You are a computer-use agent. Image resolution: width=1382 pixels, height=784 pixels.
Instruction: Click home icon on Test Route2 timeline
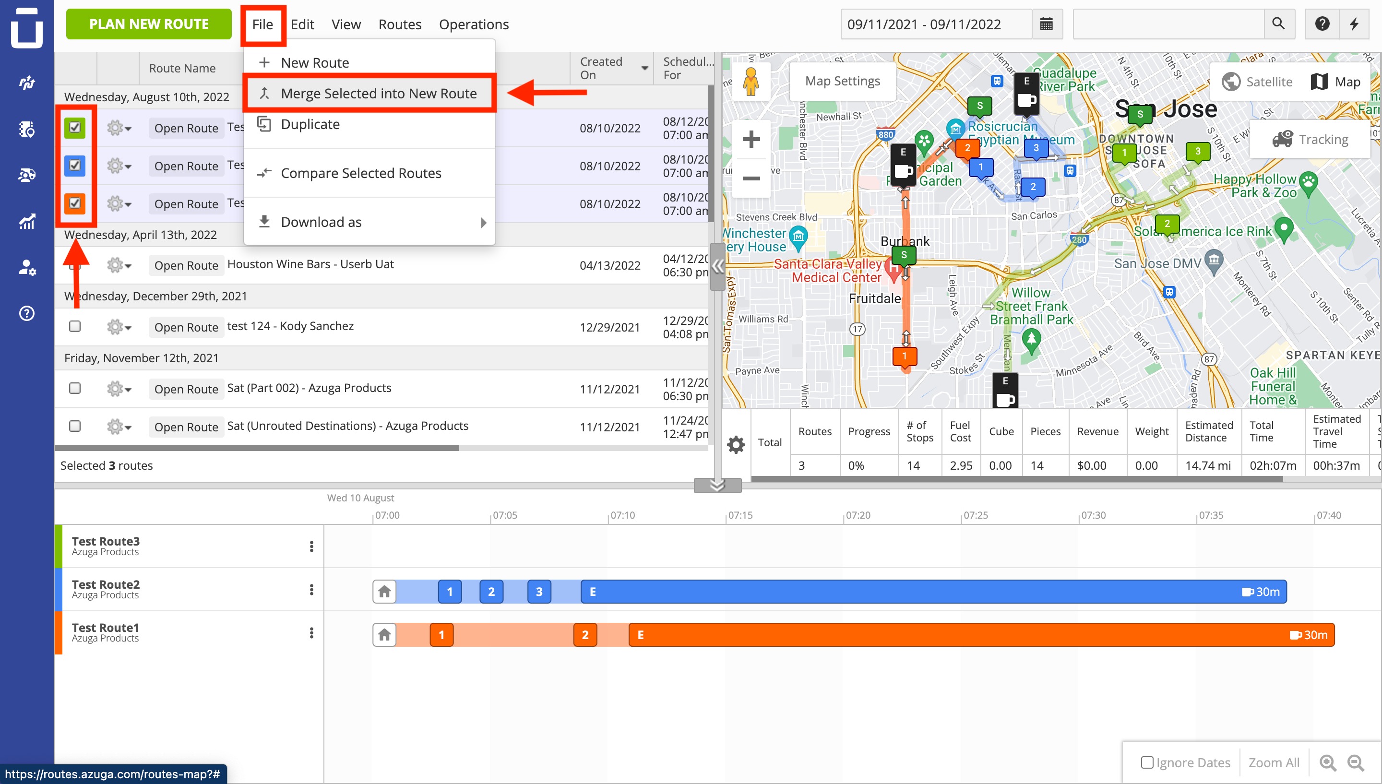click(384, 592)
